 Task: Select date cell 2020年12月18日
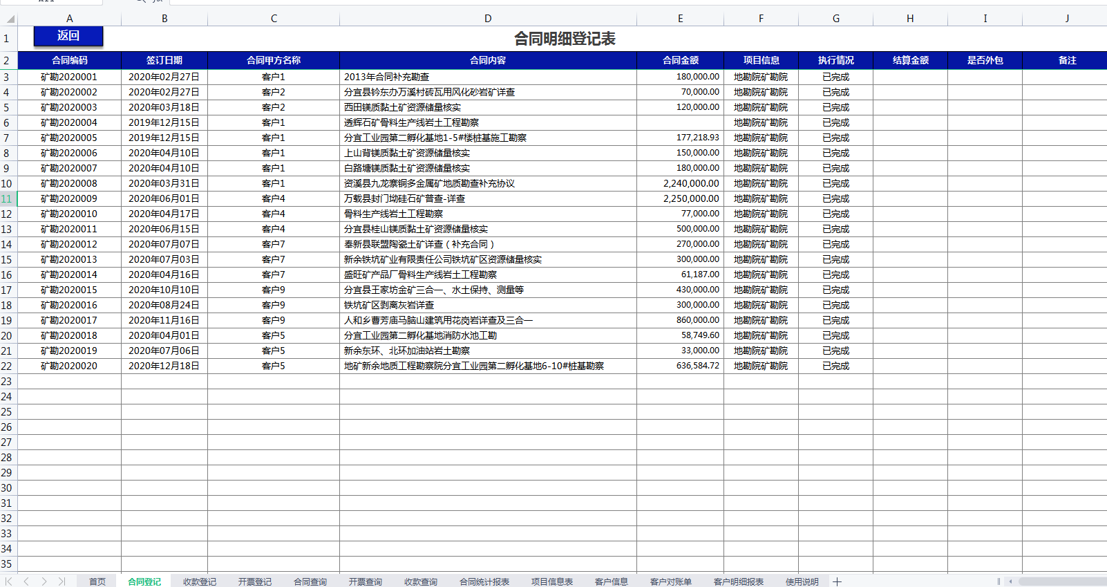pos(164,366)
